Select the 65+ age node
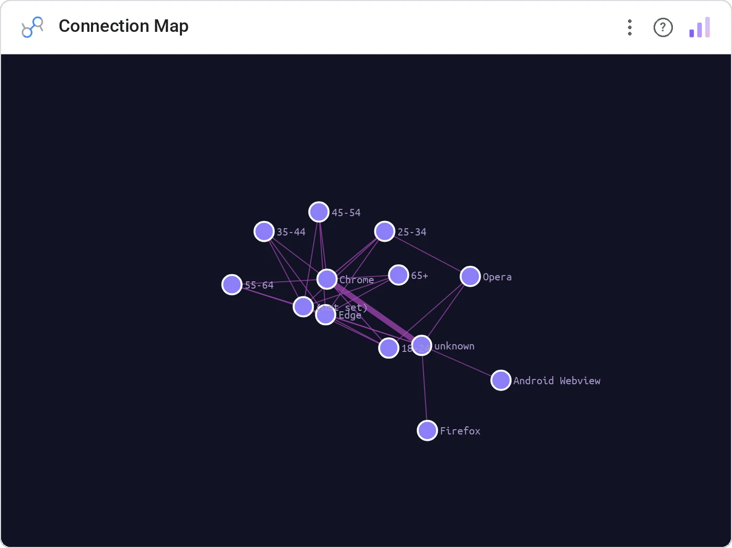This screenshot has height=548, width=732. tap(398, 275)
